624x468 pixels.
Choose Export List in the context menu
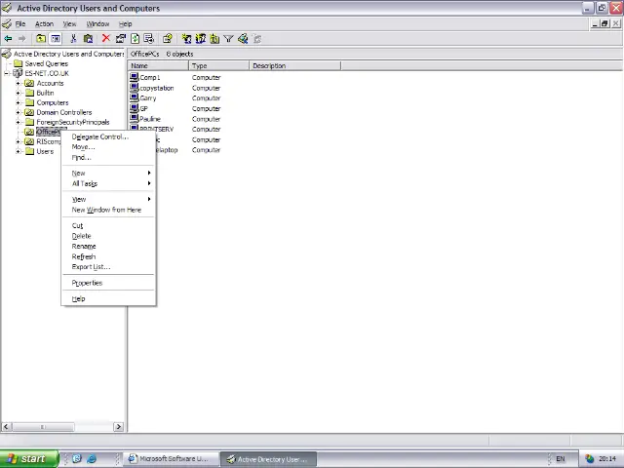108,267
